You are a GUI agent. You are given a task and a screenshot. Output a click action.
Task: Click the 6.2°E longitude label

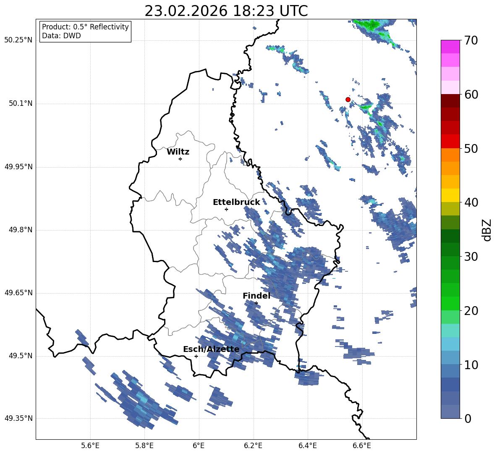[x=253, y=446]
